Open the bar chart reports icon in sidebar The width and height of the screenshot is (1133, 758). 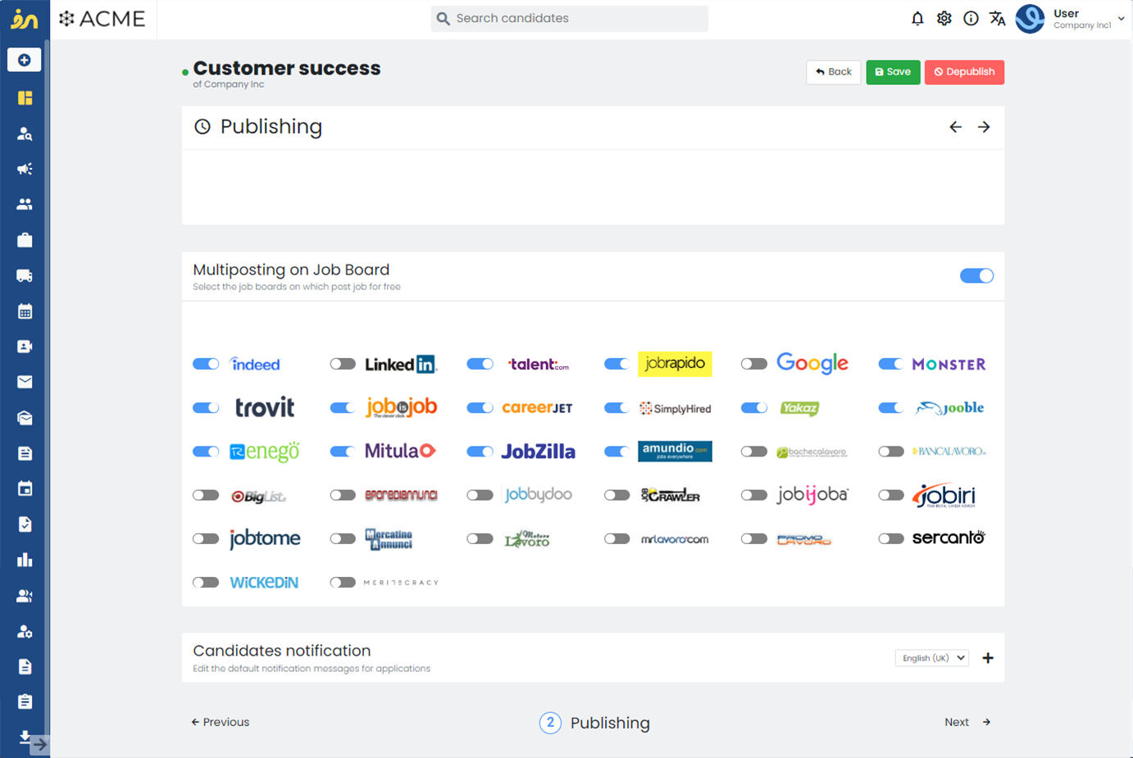25,560
